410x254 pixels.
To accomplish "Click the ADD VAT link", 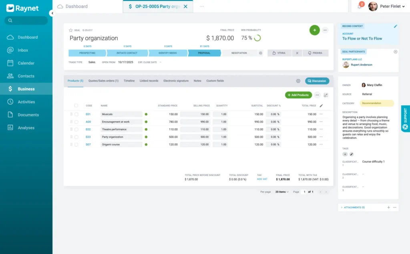I will click(262, 179).
